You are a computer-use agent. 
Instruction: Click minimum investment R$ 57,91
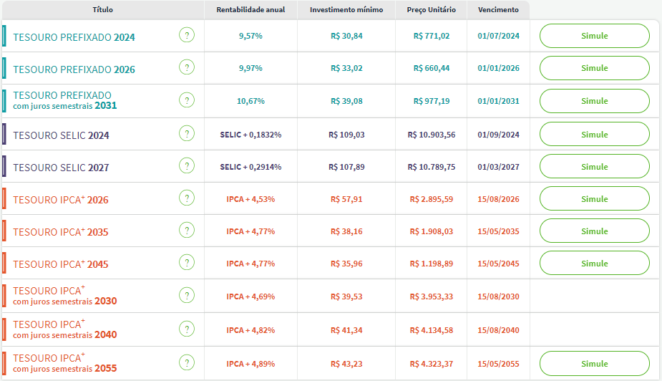[x=346, y=199]
